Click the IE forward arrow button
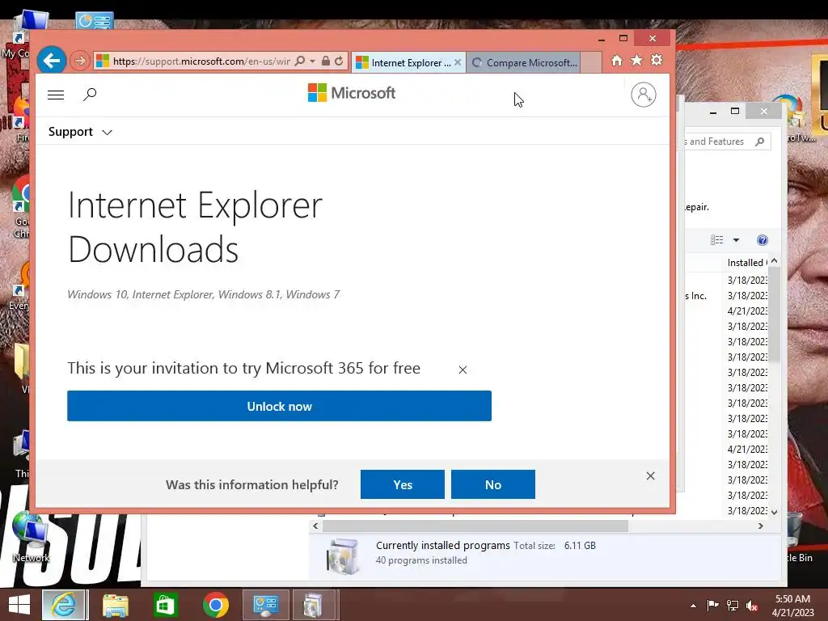This screenshot has height=621, width=828. click(80, 61)
